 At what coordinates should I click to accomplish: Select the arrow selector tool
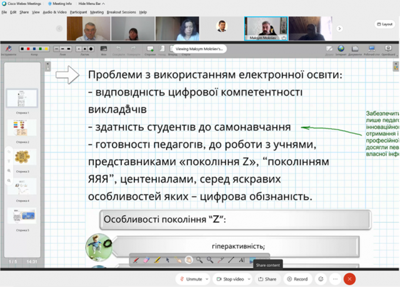click(x=167, y=260)
